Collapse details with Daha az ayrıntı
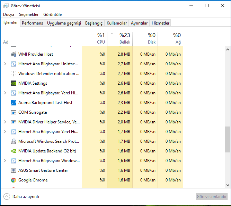Image resolution: width=231 pixels, height=206 pixels. [x=21, y=197]
